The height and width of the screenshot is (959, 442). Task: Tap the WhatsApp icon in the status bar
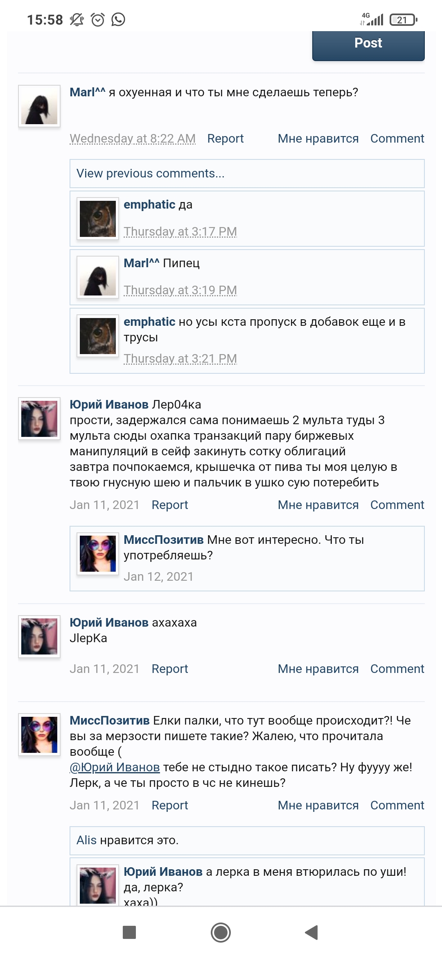pos(119,18)
